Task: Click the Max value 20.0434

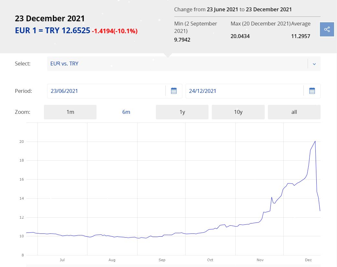Action: coord(240,36)
